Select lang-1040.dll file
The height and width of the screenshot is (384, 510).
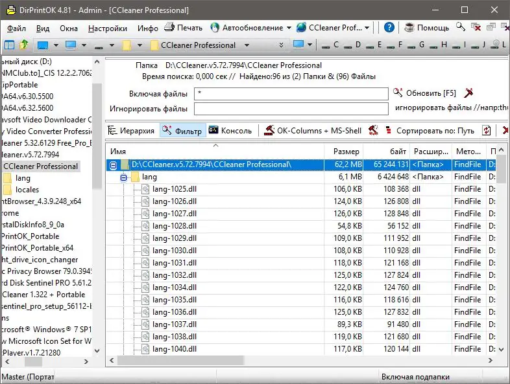[x=175, y=349]
